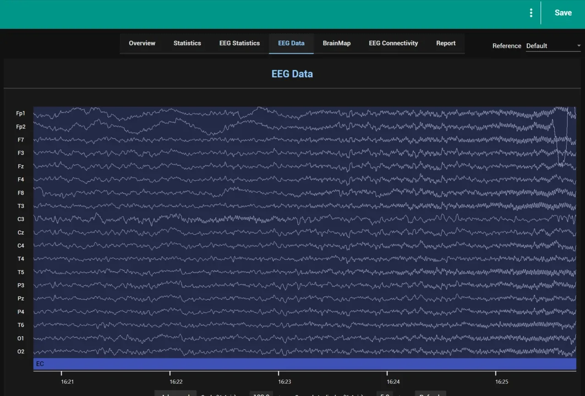Click the C3 channel label
Screen dimensions: 585x396
pyautogui.click(x=21, y=219)
